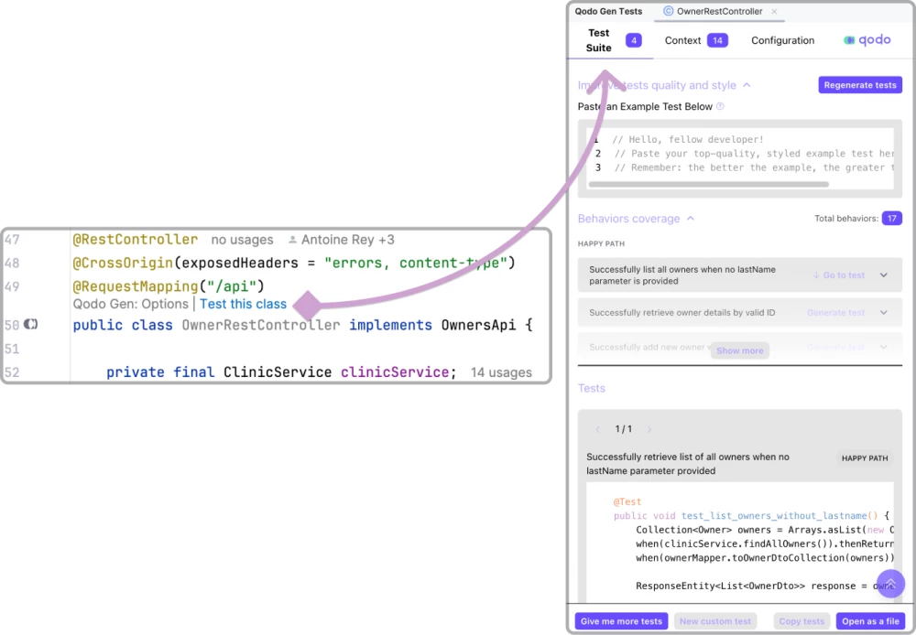Expand the 'list all owners' behavior row chevron
Viewport: 916px width, 635px height.
pos(883,275)
